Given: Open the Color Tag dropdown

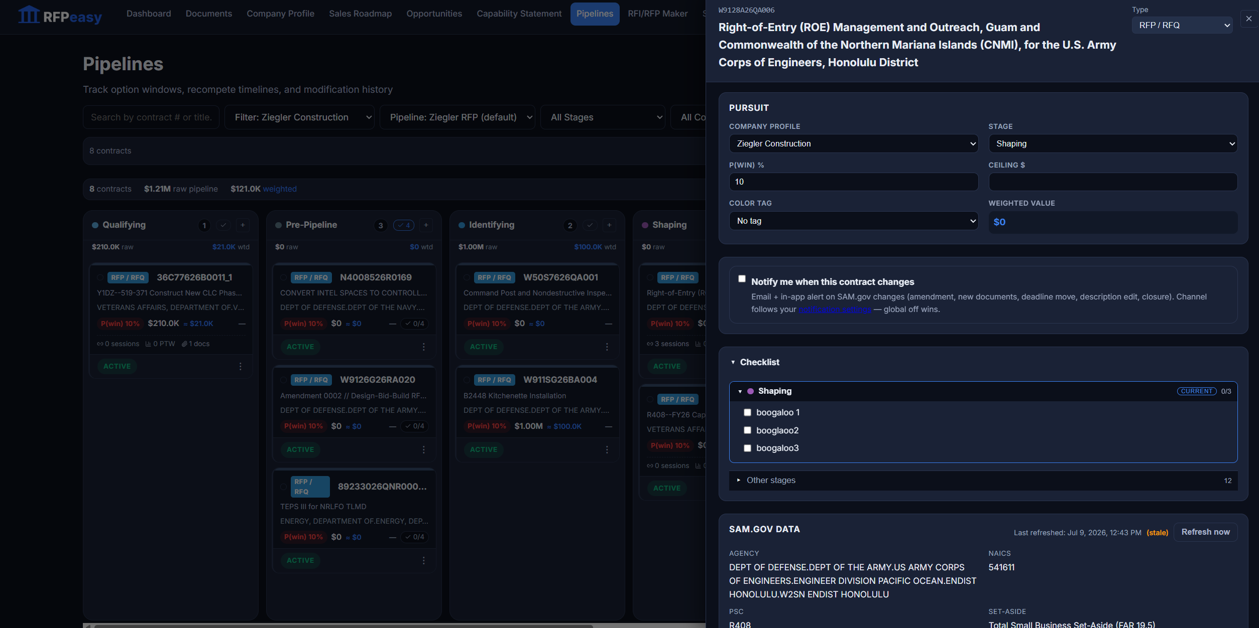Looking at the screenshot, I should 853,221.
